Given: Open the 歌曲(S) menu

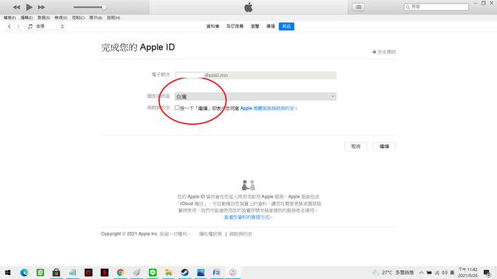Looking at the screenshot, I should [x=43, y=18].
